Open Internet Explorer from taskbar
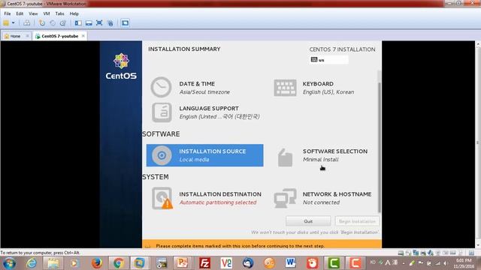 click(32, 263)
